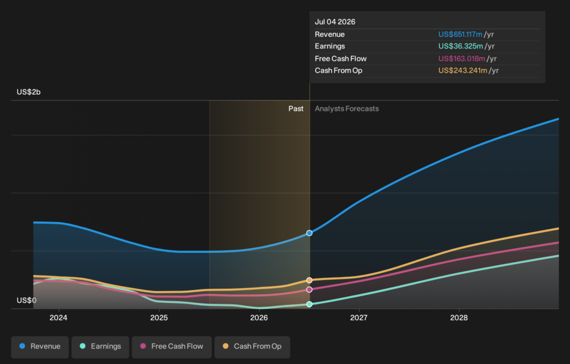Click the Jul 04 2026 tooltip date
This screenshot has height=364, width=570.
[335, 22]
